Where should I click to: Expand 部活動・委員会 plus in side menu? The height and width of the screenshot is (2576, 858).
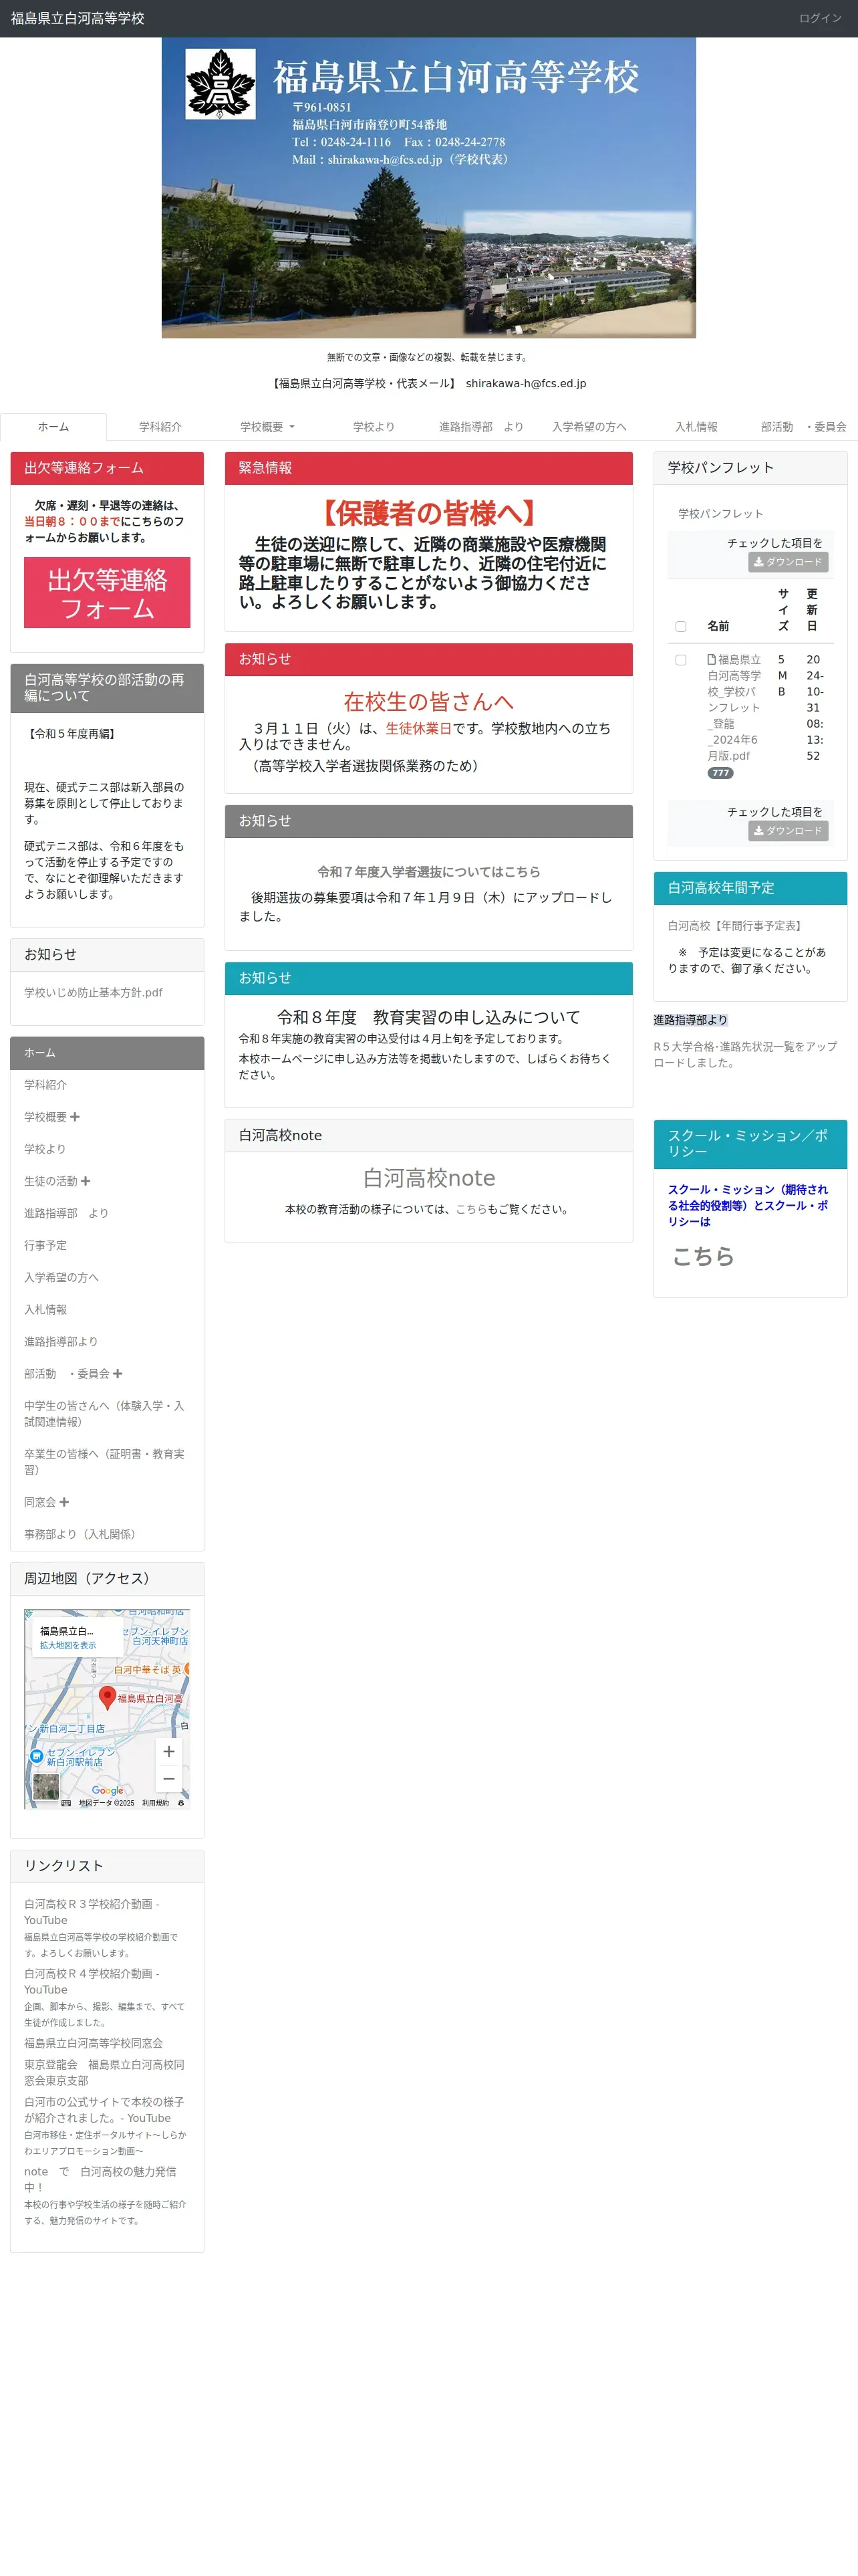coord(118,1374)
